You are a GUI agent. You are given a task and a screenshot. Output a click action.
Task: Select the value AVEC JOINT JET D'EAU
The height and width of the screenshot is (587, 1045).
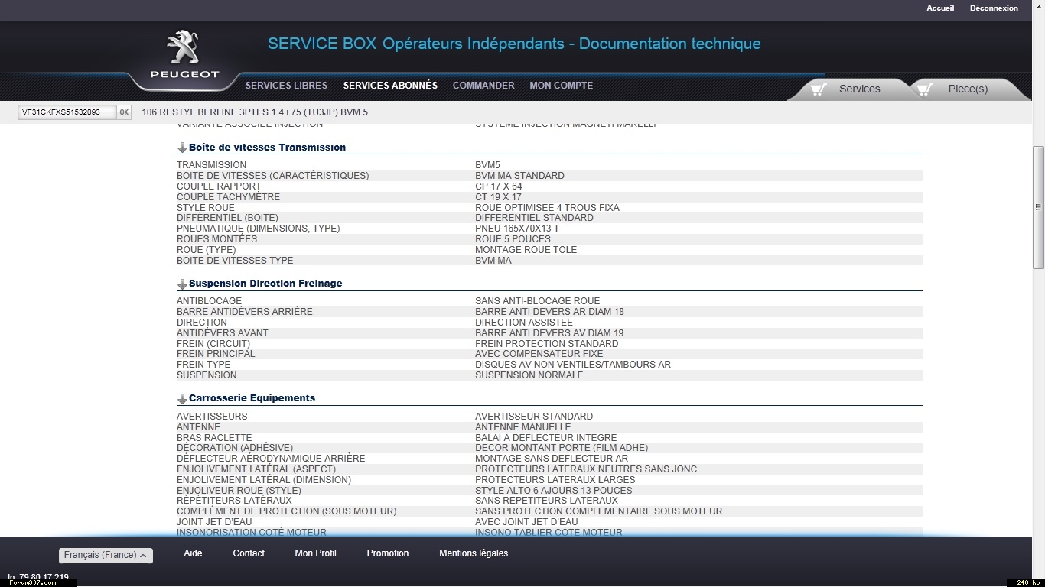coord(526,522)
